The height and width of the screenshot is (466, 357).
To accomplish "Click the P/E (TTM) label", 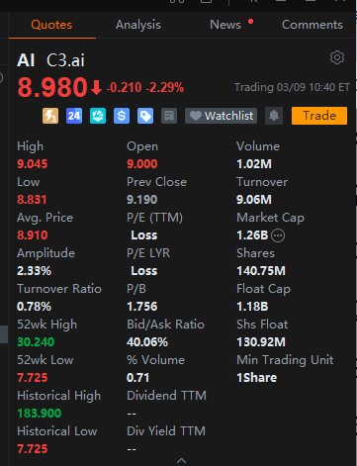I will [154, 218].
